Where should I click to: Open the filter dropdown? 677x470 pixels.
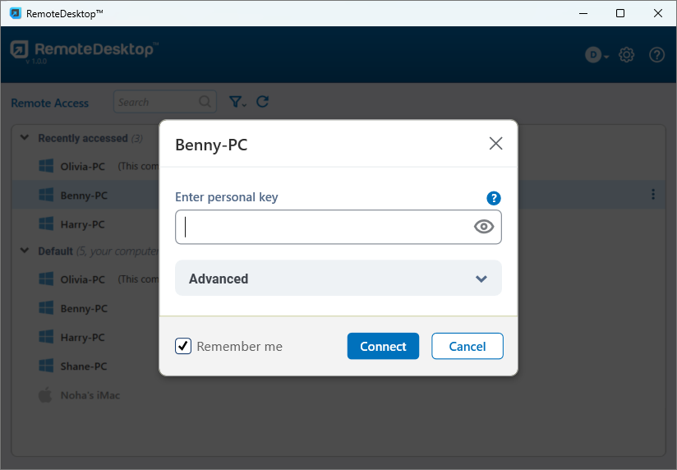coord(237,102)
